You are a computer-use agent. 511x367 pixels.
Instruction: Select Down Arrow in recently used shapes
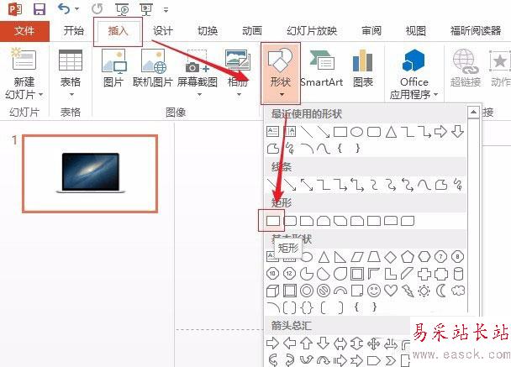pyautogui.click(x=458, y=132)
